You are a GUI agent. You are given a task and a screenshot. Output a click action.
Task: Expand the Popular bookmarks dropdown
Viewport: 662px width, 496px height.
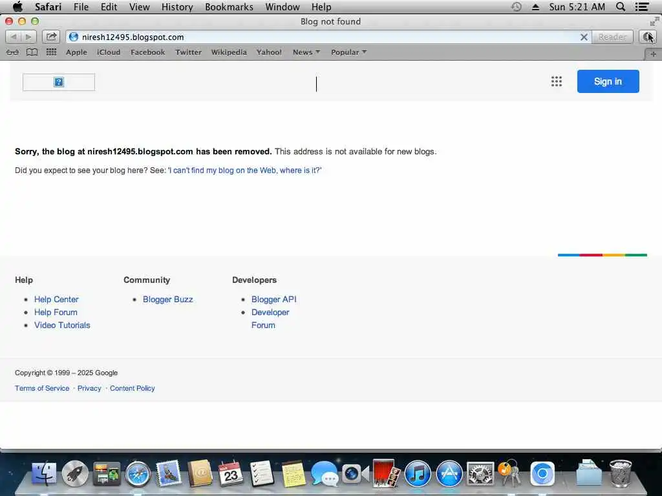click(x=348, y=52)
